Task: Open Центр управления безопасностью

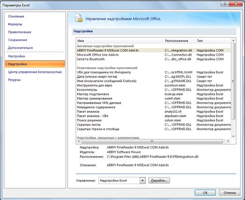Action: (x=35, y=72)
